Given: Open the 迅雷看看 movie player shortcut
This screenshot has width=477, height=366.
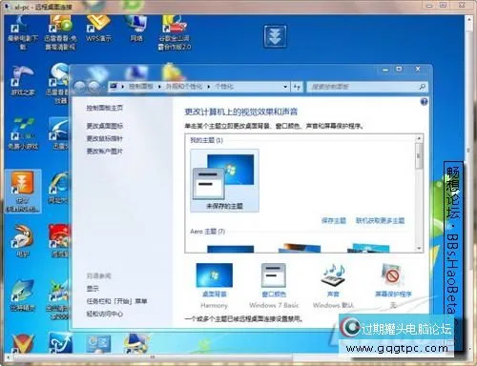Looking at the screenshot, I should coord(60,32).
